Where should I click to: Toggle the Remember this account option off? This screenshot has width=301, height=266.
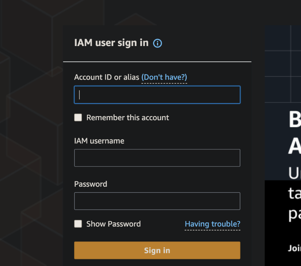[78, 117]
